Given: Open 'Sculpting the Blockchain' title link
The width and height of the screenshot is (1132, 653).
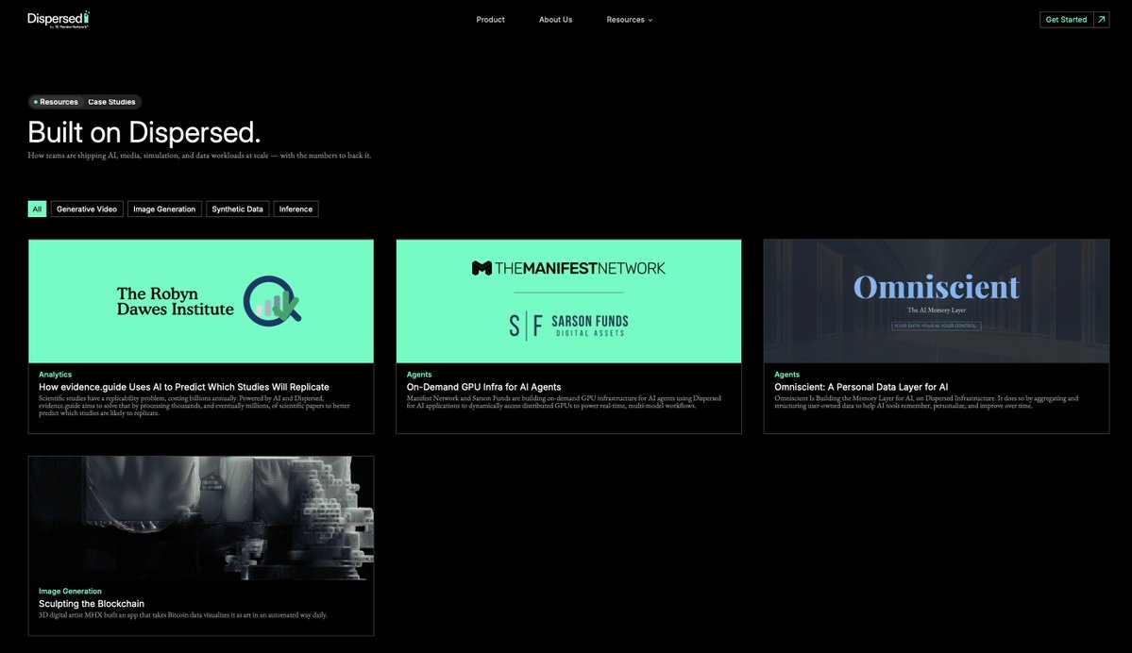Looking at the screenshot, I should point(92,604).
